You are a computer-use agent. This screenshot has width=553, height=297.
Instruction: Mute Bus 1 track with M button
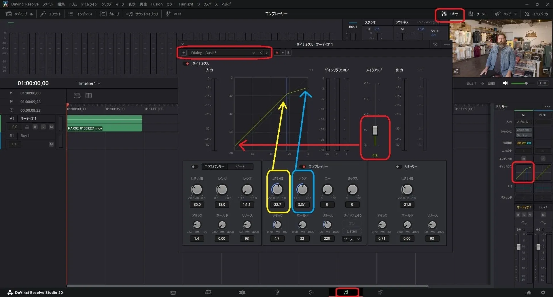pos(51,144)
